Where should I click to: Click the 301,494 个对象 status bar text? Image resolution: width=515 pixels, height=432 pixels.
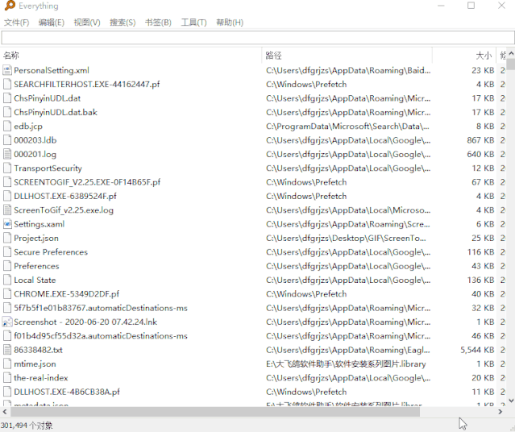pos(27,426)
